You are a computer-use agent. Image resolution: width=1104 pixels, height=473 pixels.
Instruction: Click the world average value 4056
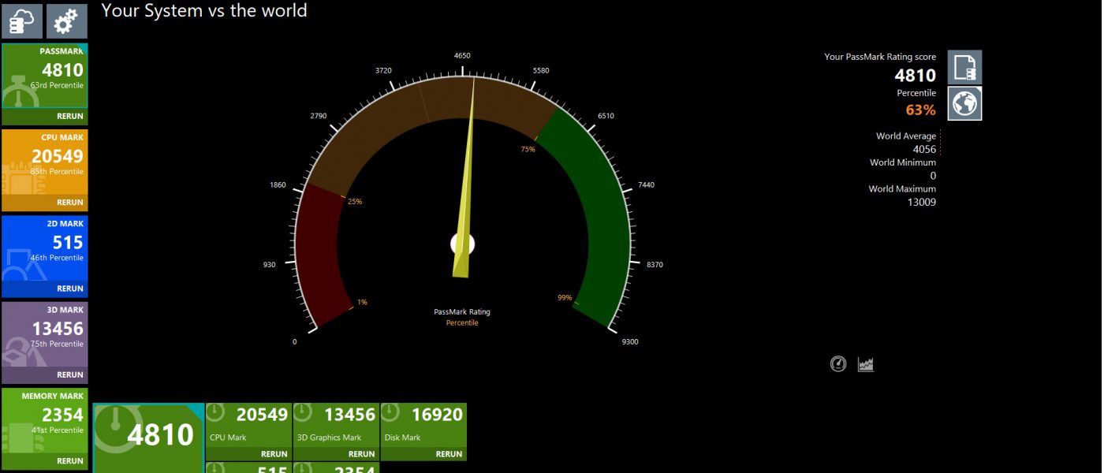pos(924,149)
